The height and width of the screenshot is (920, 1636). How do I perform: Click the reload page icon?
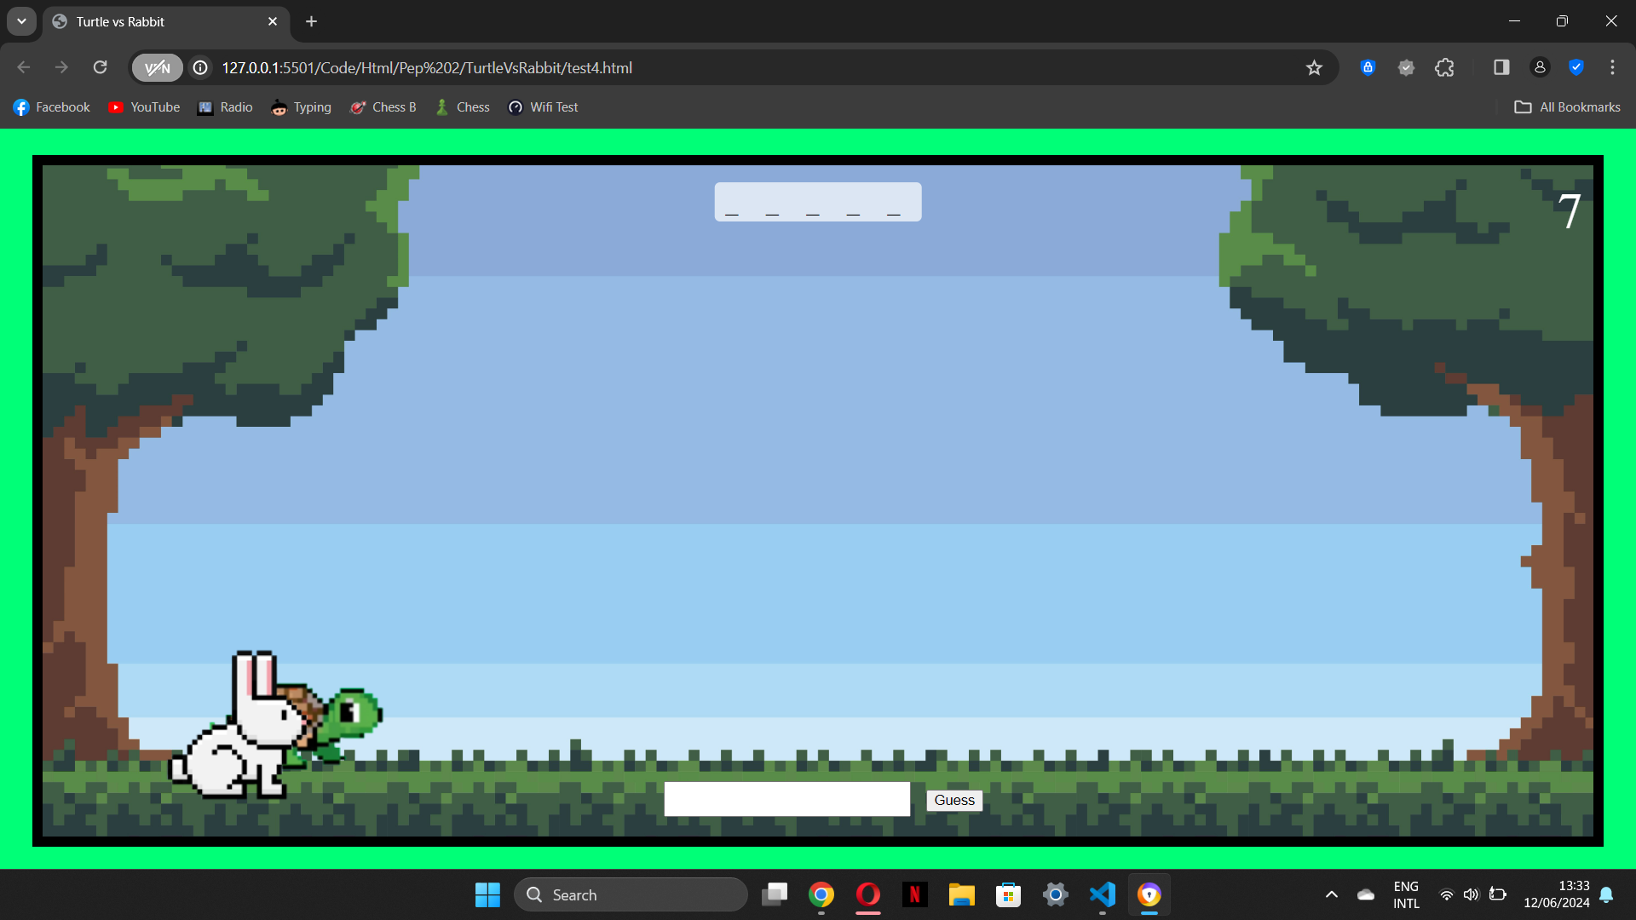[x=101, y=67]
